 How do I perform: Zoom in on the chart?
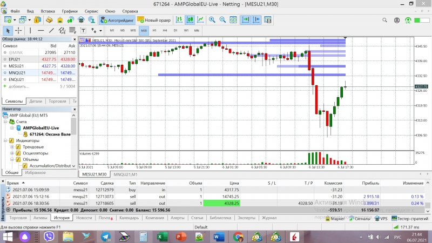click(212, 20)
